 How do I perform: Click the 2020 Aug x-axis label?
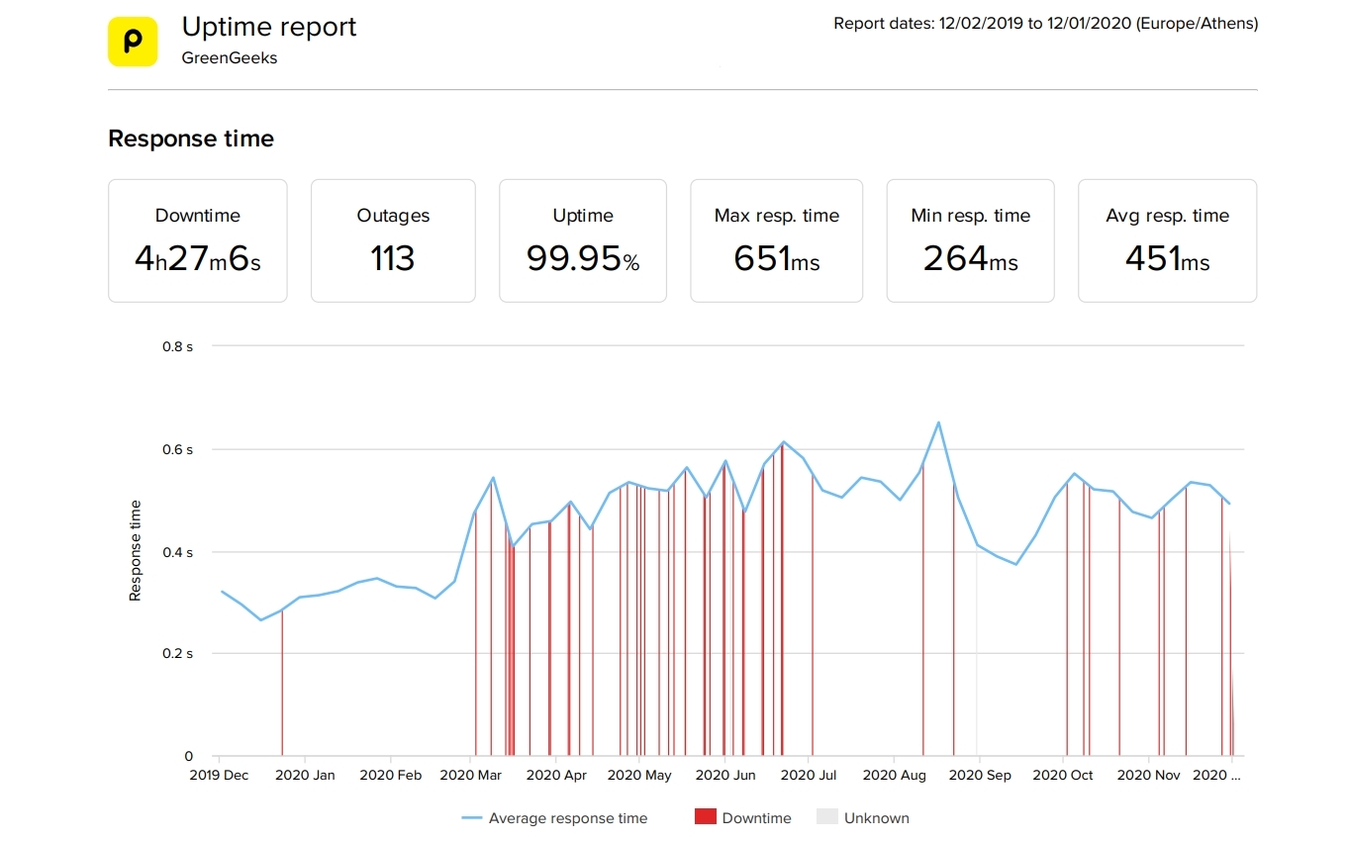[895, 776]
